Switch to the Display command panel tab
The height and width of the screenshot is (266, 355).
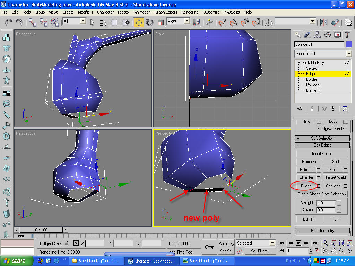pos(337,35)
